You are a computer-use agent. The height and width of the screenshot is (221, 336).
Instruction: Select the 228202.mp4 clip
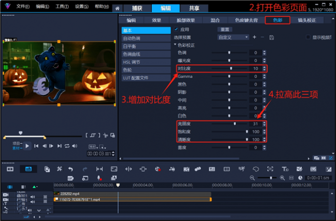[x=132, y=194]
